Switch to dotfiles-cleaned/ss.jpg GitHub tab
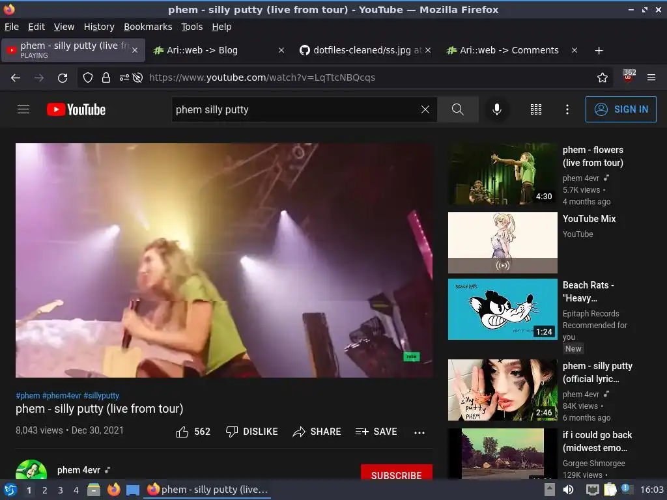Image resolution: width=667 pixels, height=500 pixels. [365, 50]
